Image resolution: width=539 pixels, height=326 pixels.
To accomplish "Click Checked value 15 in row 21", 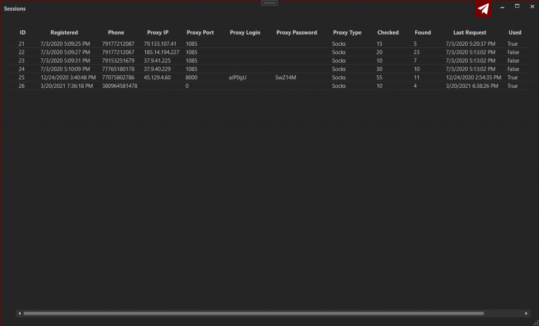I will 379,44.
